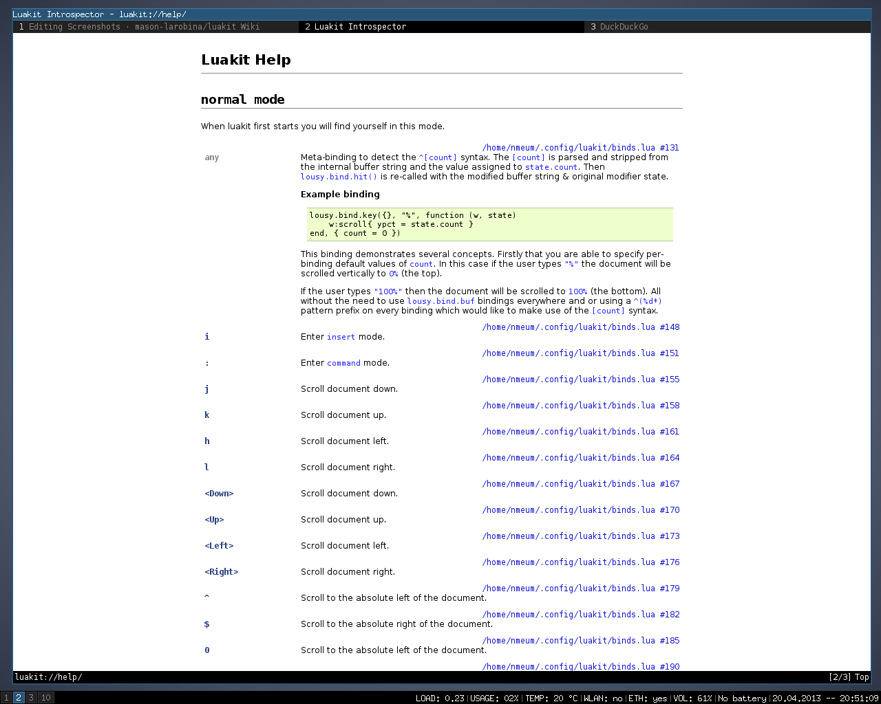
Task: Click the 20:51:09 clock in the panel
Action: coord(859,698)
